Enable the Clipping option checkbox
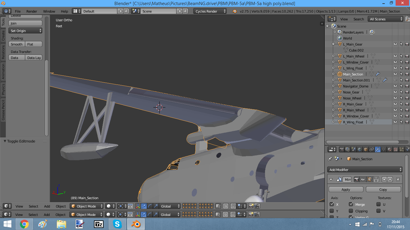410x230 pixels. point(351,211)
